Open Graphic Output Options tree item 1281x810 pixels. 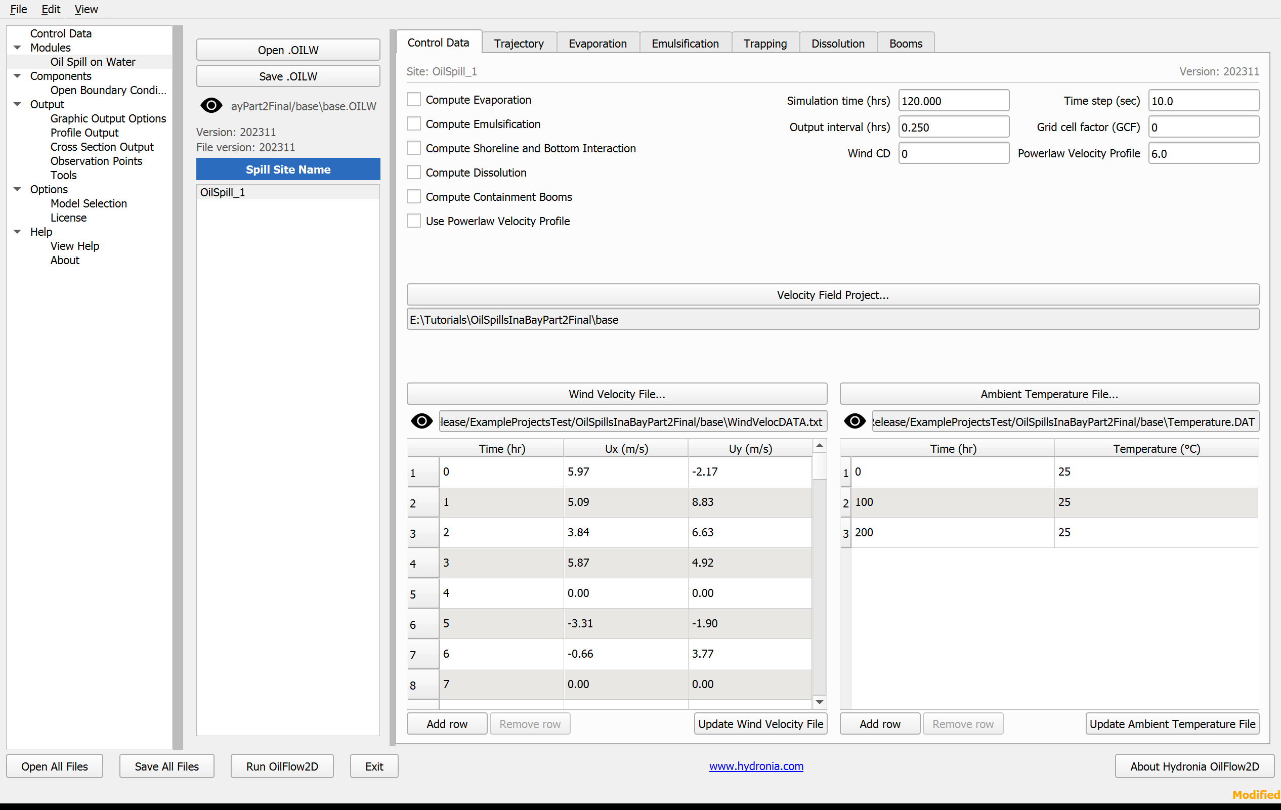[108, 118]
